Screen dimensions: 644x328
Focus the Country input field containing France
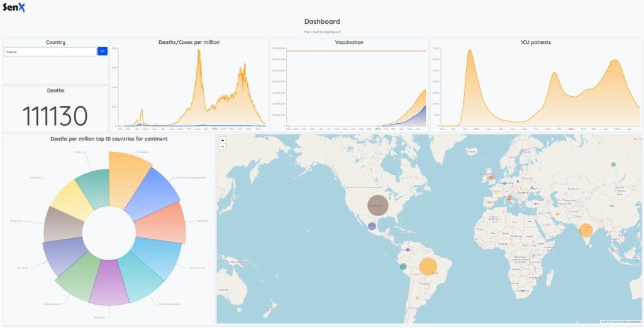tap(50, 52)
